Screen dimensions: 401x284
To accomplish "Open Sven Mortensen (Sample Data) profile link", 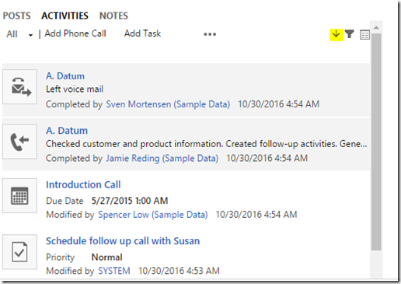I will click(168, 104).
